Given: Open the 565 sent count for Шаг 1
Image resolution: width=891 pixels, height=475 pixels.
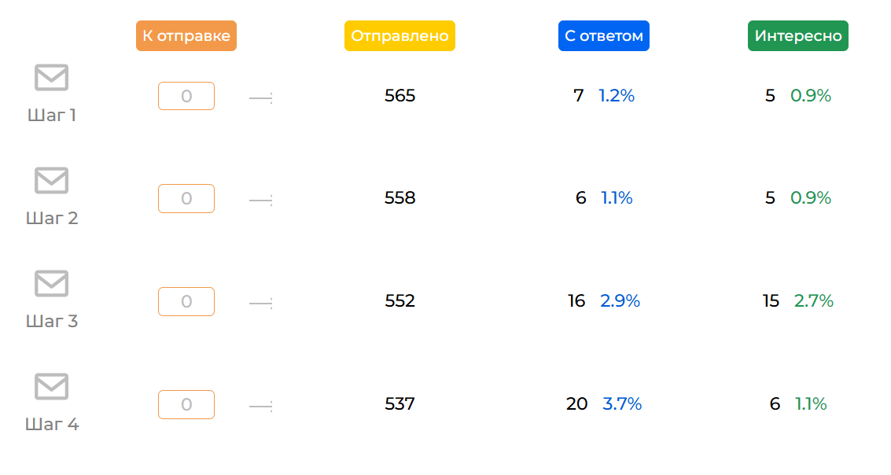Looking at the screenshot, I should [399, 96].
